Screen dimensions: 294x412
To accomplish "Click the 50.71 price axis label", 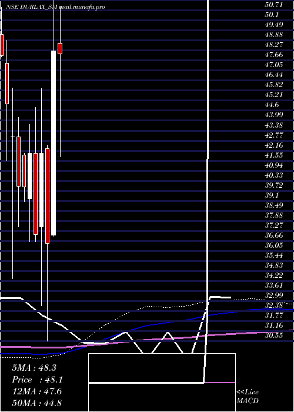I will coord(273,5).
